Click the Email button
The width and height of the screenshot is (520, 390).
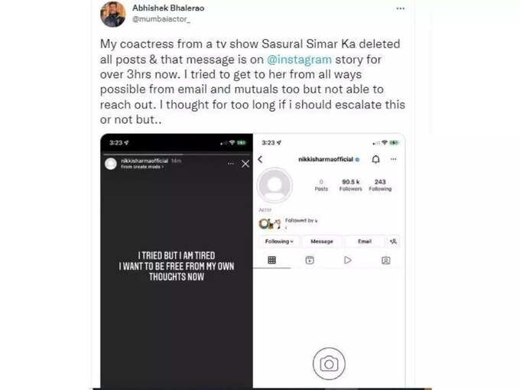tap(365, 242)
